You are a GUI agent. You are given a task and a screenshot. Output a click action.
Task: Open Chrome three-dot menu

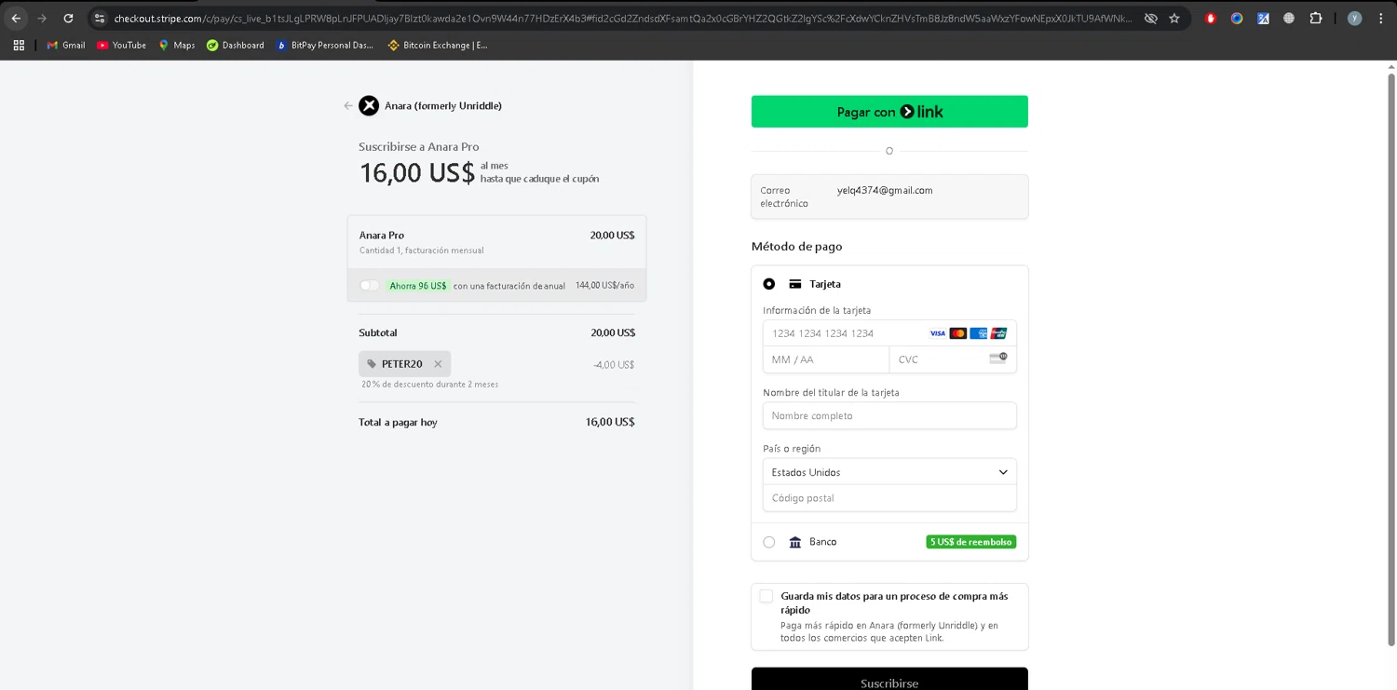[1380, 18]
